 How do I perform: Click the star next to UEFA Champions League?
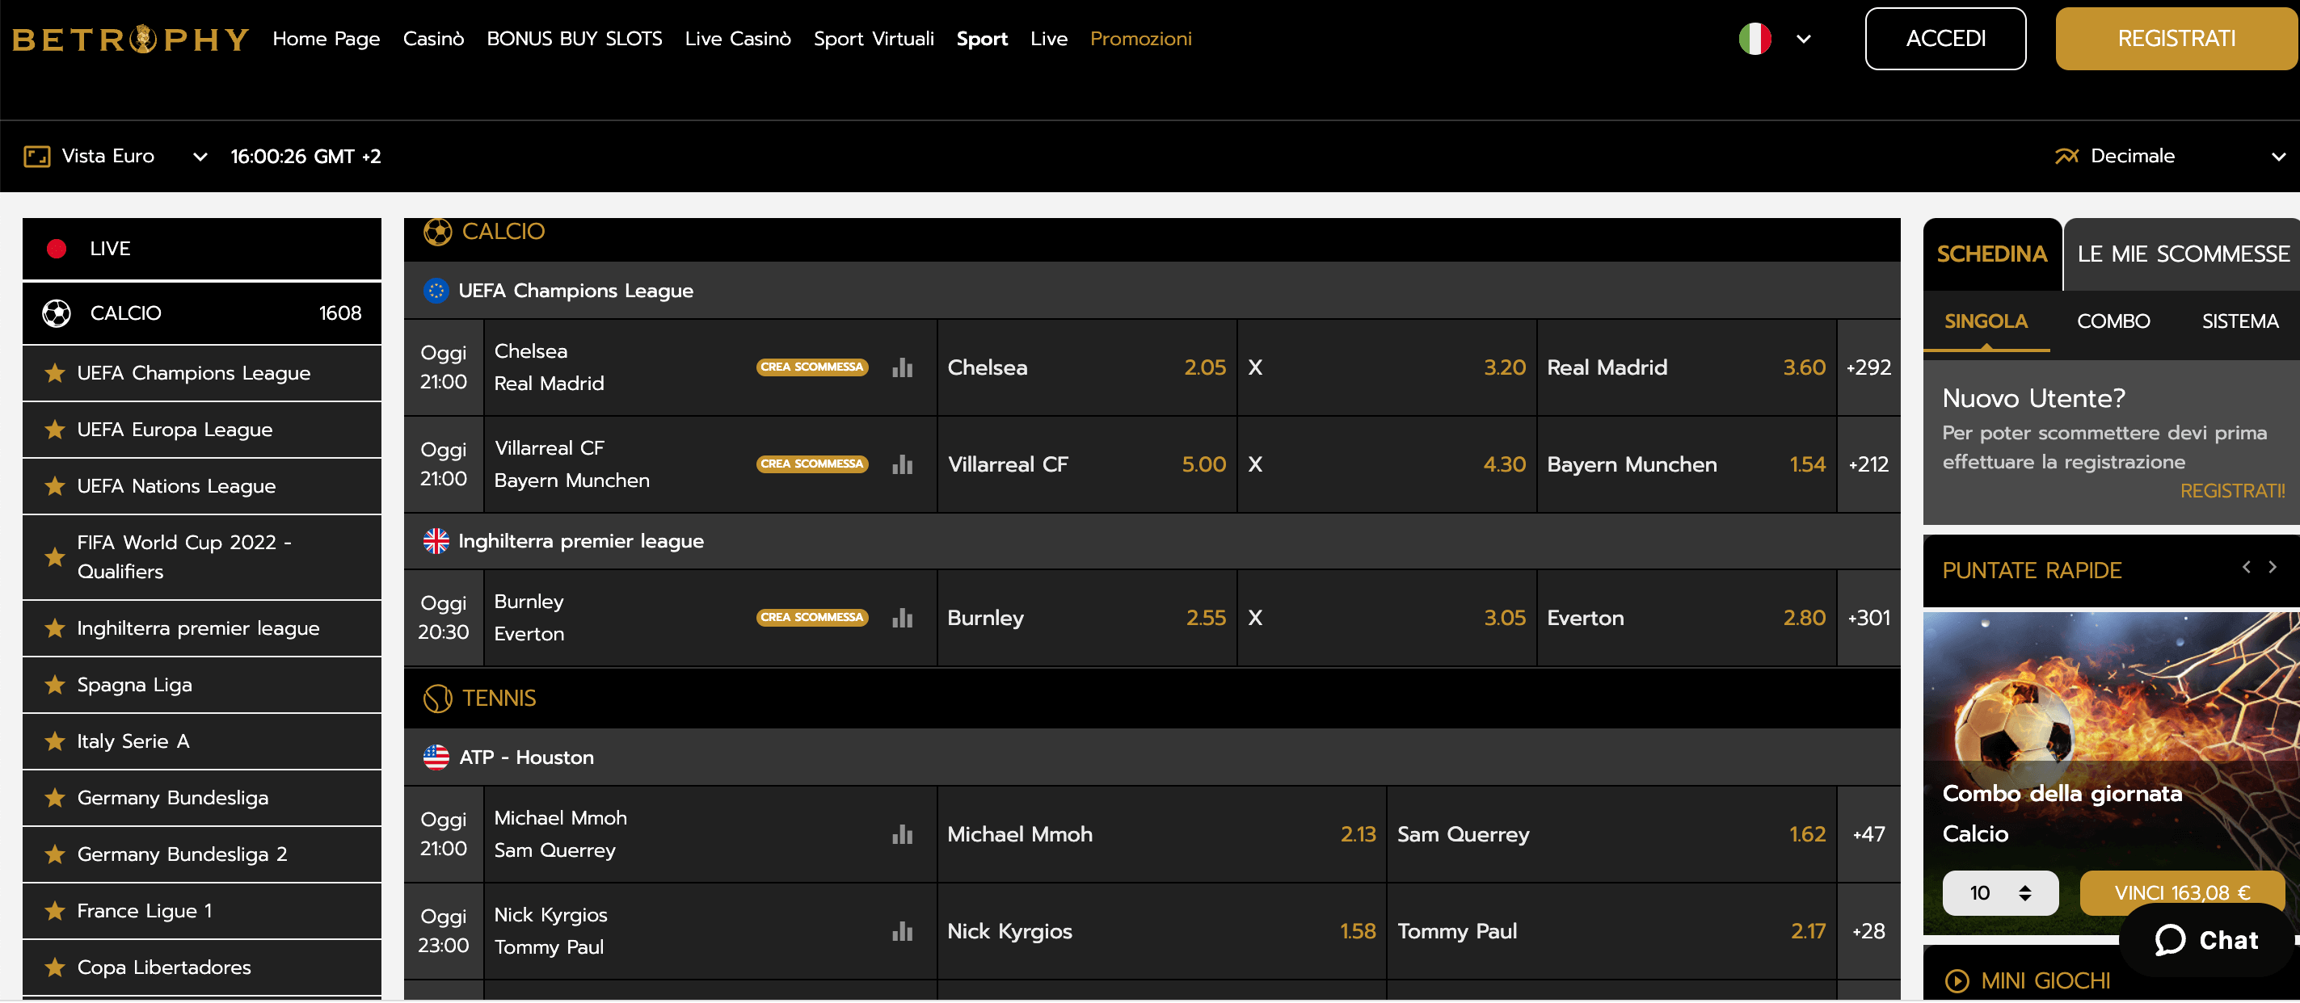point(54,373)
